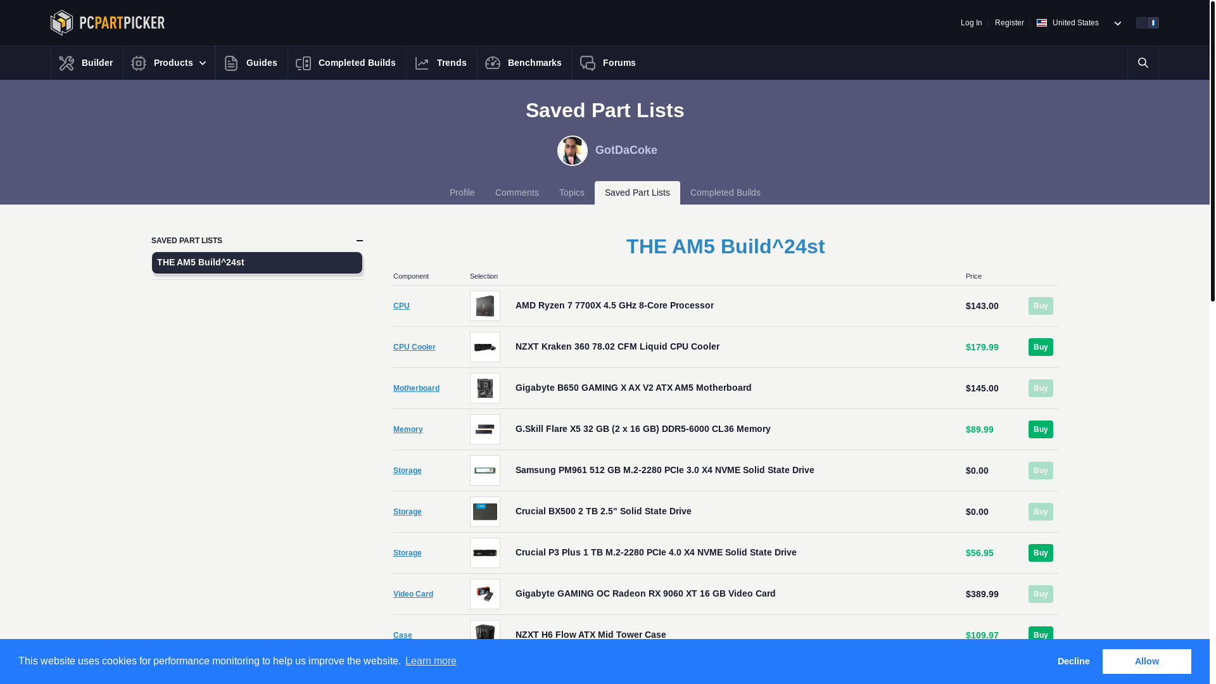Open the NZXT Kraken 360 thumbnail
1216x684 pixels.
point(485,347)
